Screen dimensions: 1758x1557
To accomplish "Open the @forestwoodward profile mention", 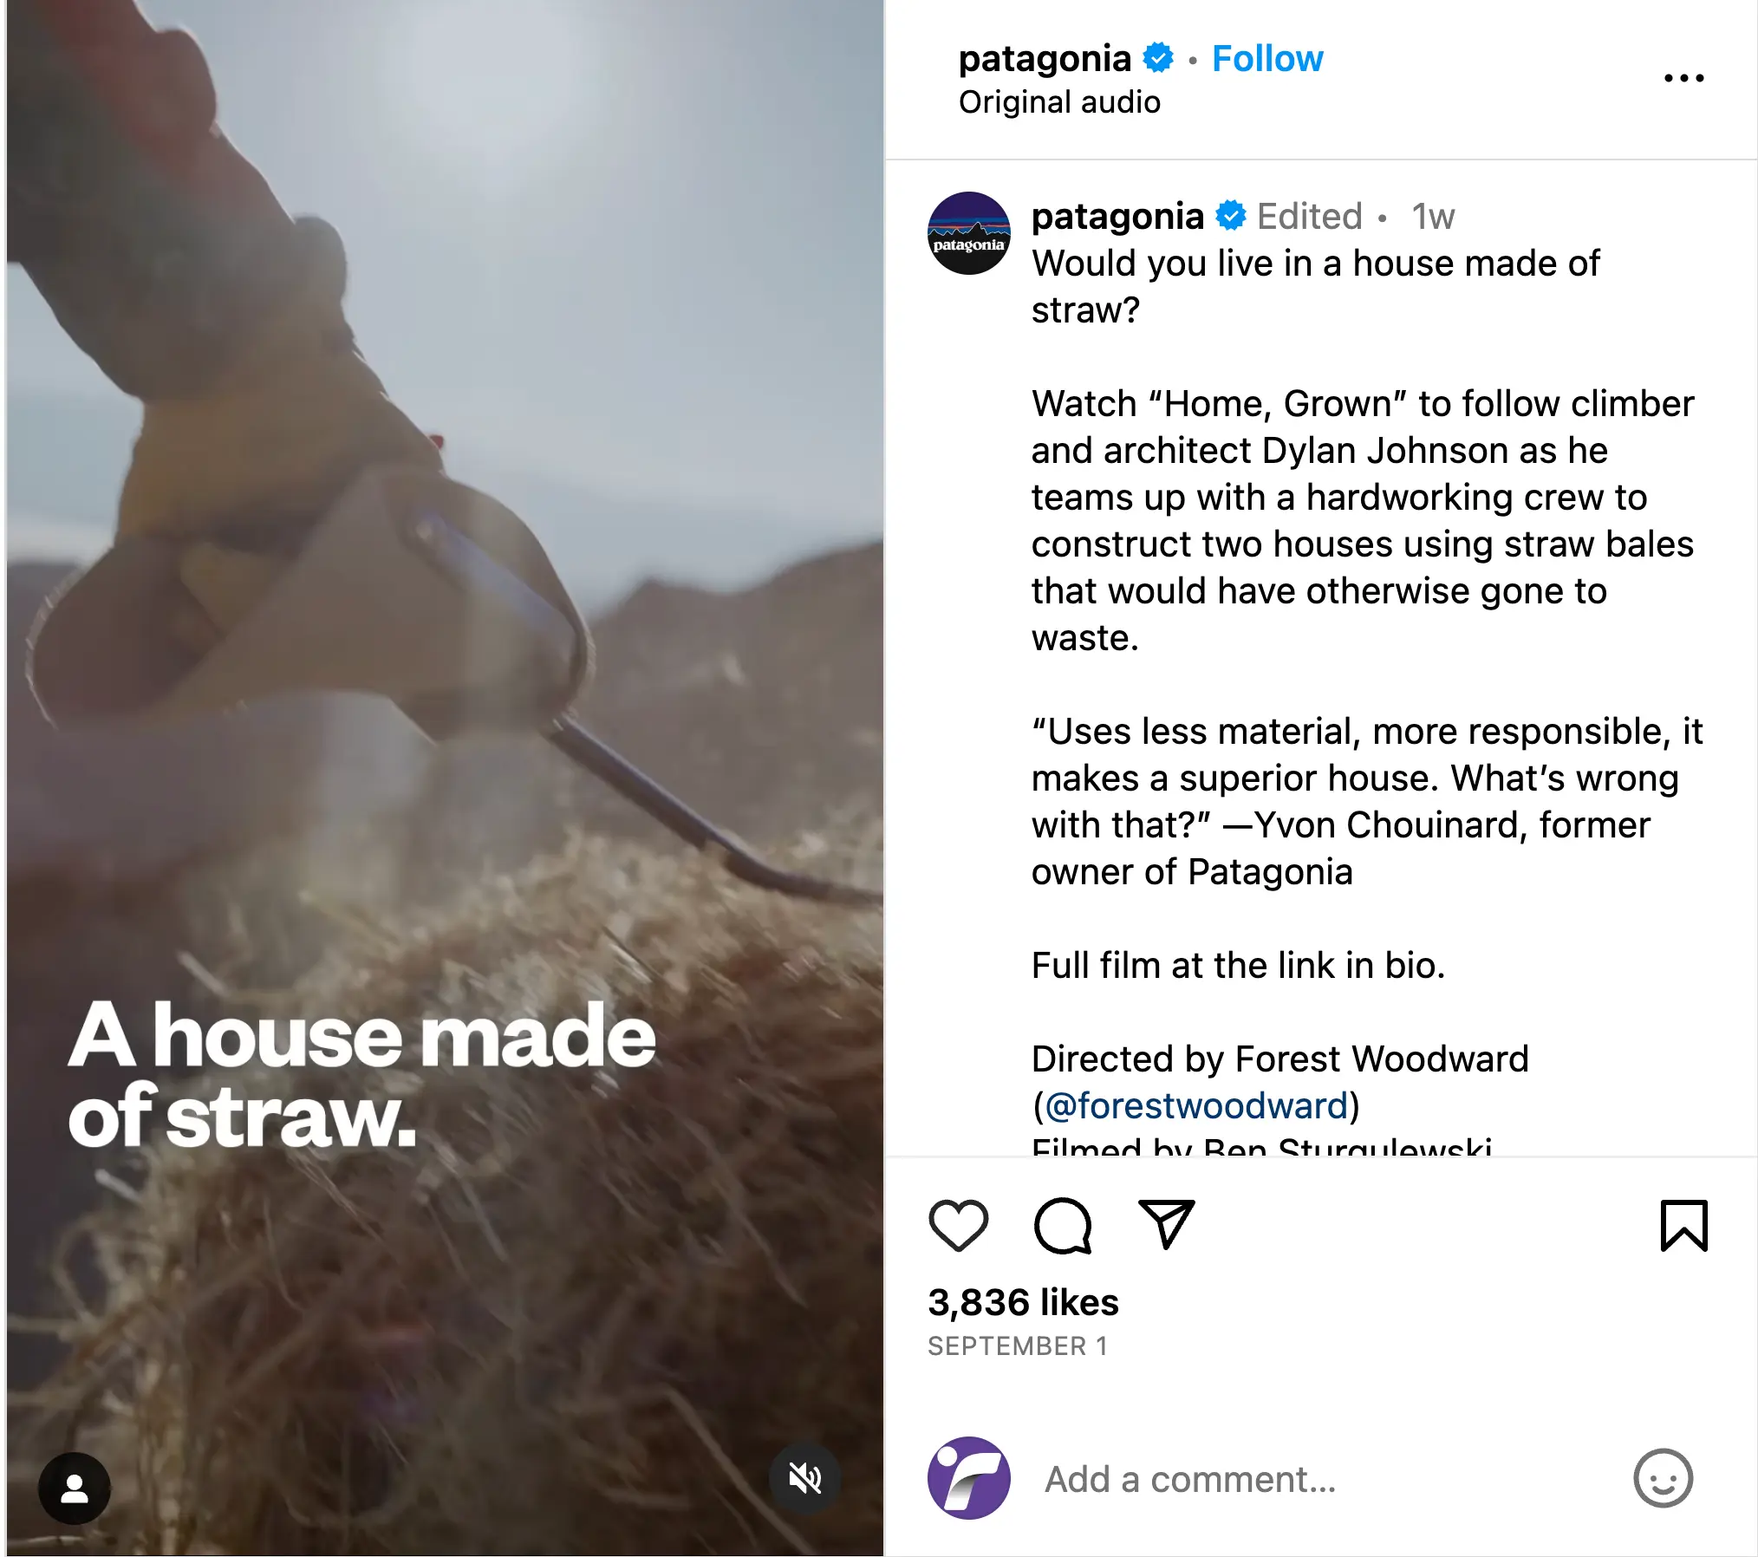I will pyautogui.click(x=1197, y=1106).
